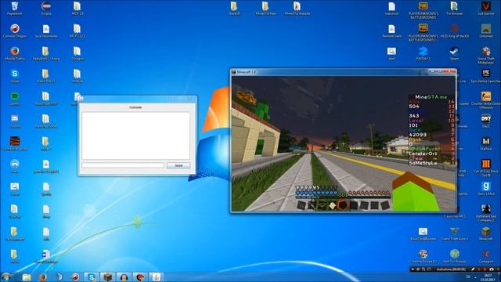Select the MCP 1.8 folder on the desktop
This screenshot has width=501, height=282.
click(77, 9)
